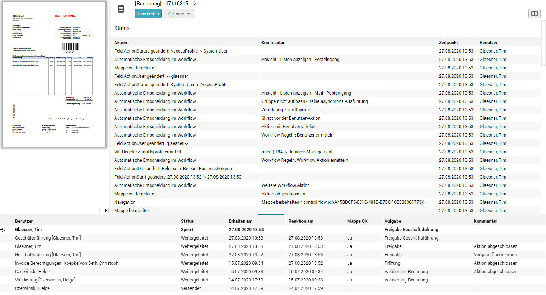The image size is (546, 295).
Task: Click the Erhalten am column header
Action: click(x=241, y=221)
